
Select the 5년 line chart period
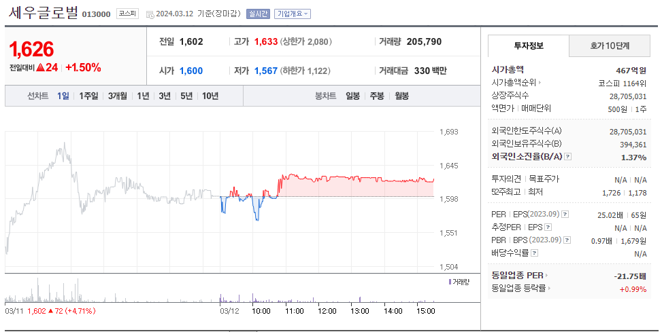click(186, 96)
